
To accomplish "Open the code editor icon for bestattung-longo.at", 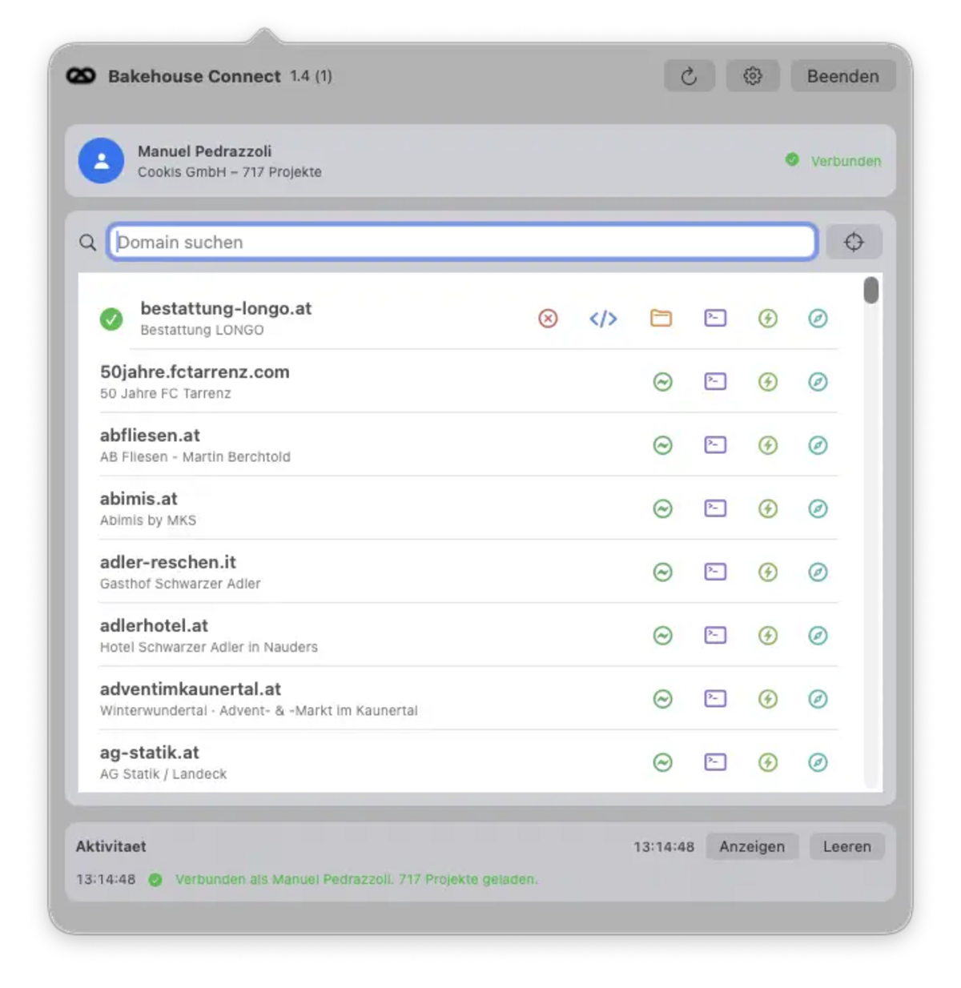I will click(x=603, y=319).
